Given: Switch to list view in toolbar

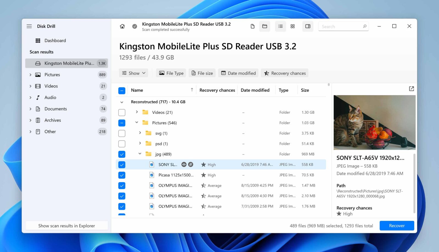Looking at the screenshot, I should [280, 26].
